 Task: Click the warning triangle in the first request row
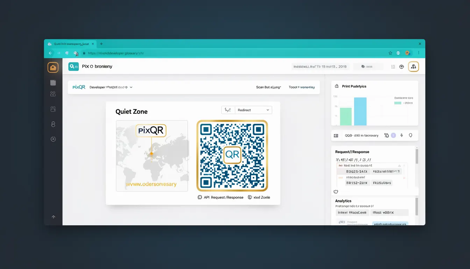[x=399, y=165]
